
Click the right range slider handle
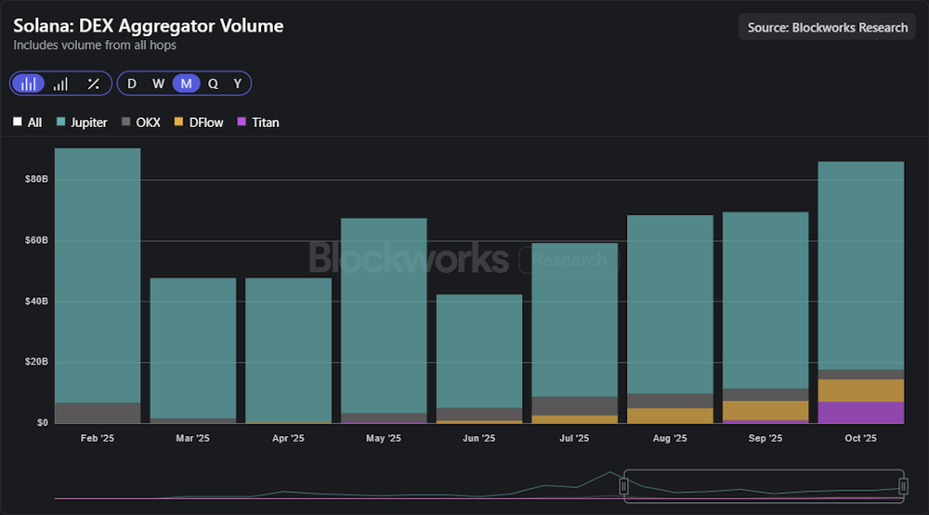point(903,486)
